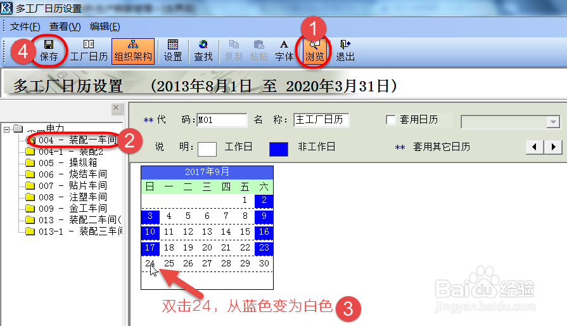Select tree item 007 - 贴片车间
This screenshot has width=567, height=326.
point(73,186)
